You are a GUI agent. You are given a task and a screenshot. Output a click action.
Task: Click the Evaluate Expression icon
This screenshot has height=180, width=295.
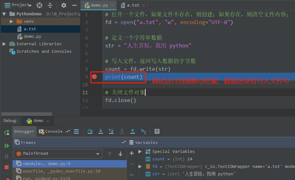pyautogui.click(x=157, y=131)
